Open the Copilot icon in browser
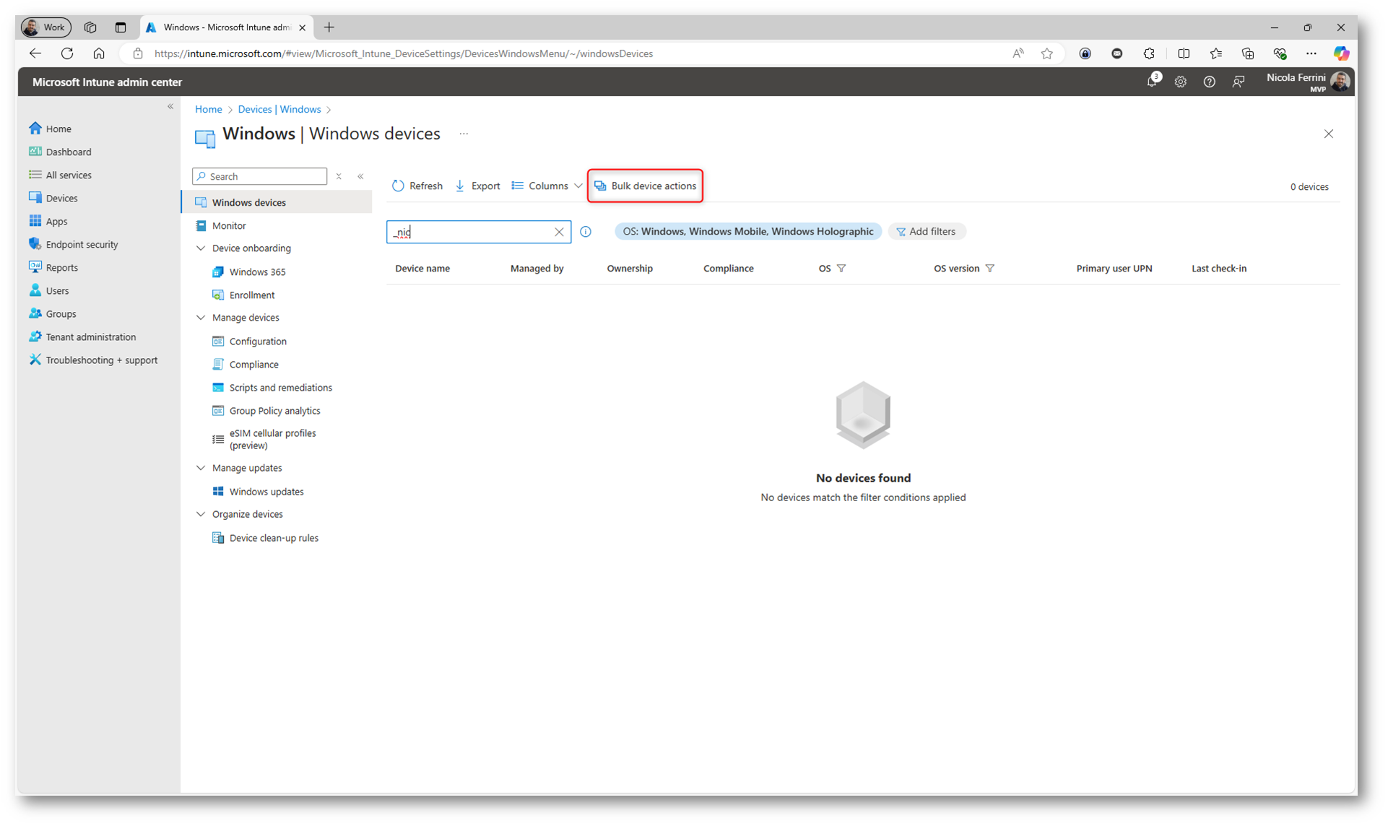The width and height of the screenshot is (1388, 826). coord(1341,53)
